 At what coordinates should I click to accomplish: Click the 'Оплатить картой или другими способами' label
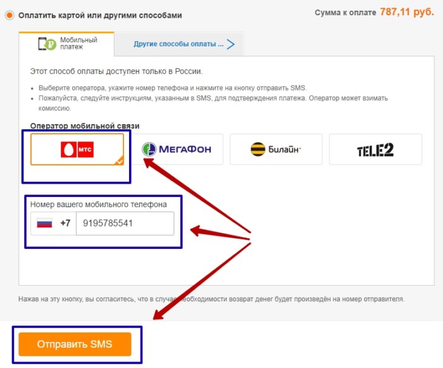point(100,15)
